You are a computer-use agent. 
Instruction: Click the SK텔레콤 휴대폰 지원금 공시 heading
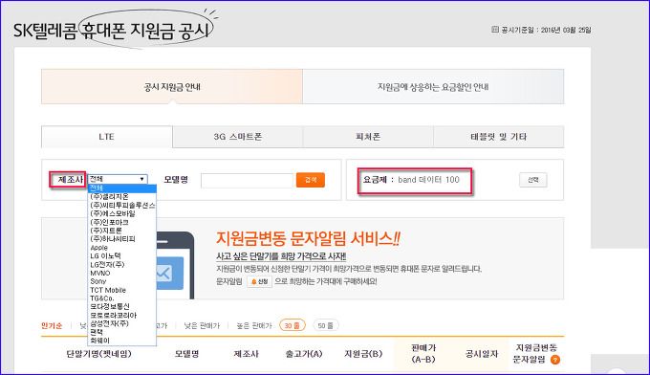pos(112,31)
